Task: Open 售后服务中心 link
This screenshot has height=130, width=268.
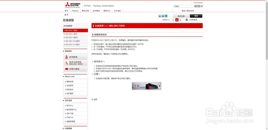Action: (71, 110)
